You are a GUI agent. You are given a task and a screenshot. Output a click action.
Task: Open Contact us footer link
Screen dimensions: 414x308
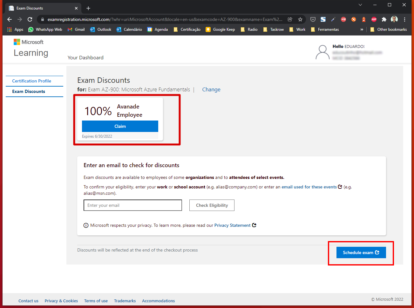[x=28, y=301]
